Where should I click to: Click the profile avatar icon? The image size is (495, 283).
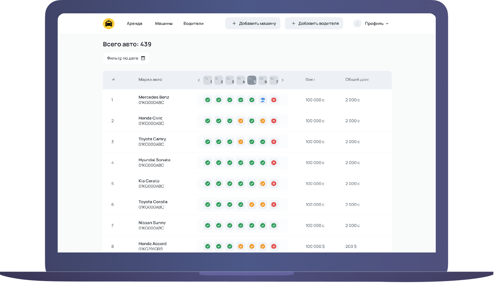pos(357,24)
